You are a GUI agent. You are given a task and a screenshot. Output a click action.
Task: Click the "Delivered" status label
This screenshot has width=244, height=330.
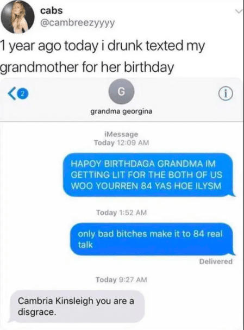tap(216, 261)
